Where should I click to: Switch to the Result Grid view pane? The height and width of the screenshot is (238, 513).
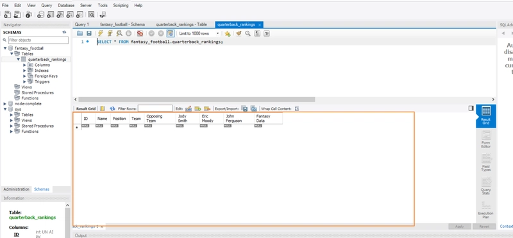(x=486, y=116)
